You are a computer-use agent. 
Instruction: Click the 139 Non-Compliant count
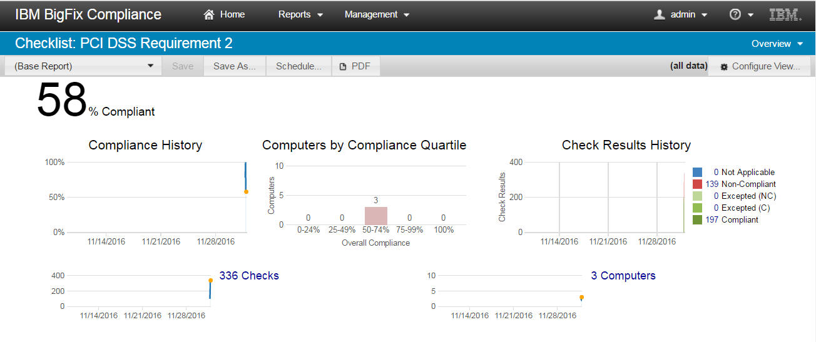pyautogui.click(x=712, y=184)
